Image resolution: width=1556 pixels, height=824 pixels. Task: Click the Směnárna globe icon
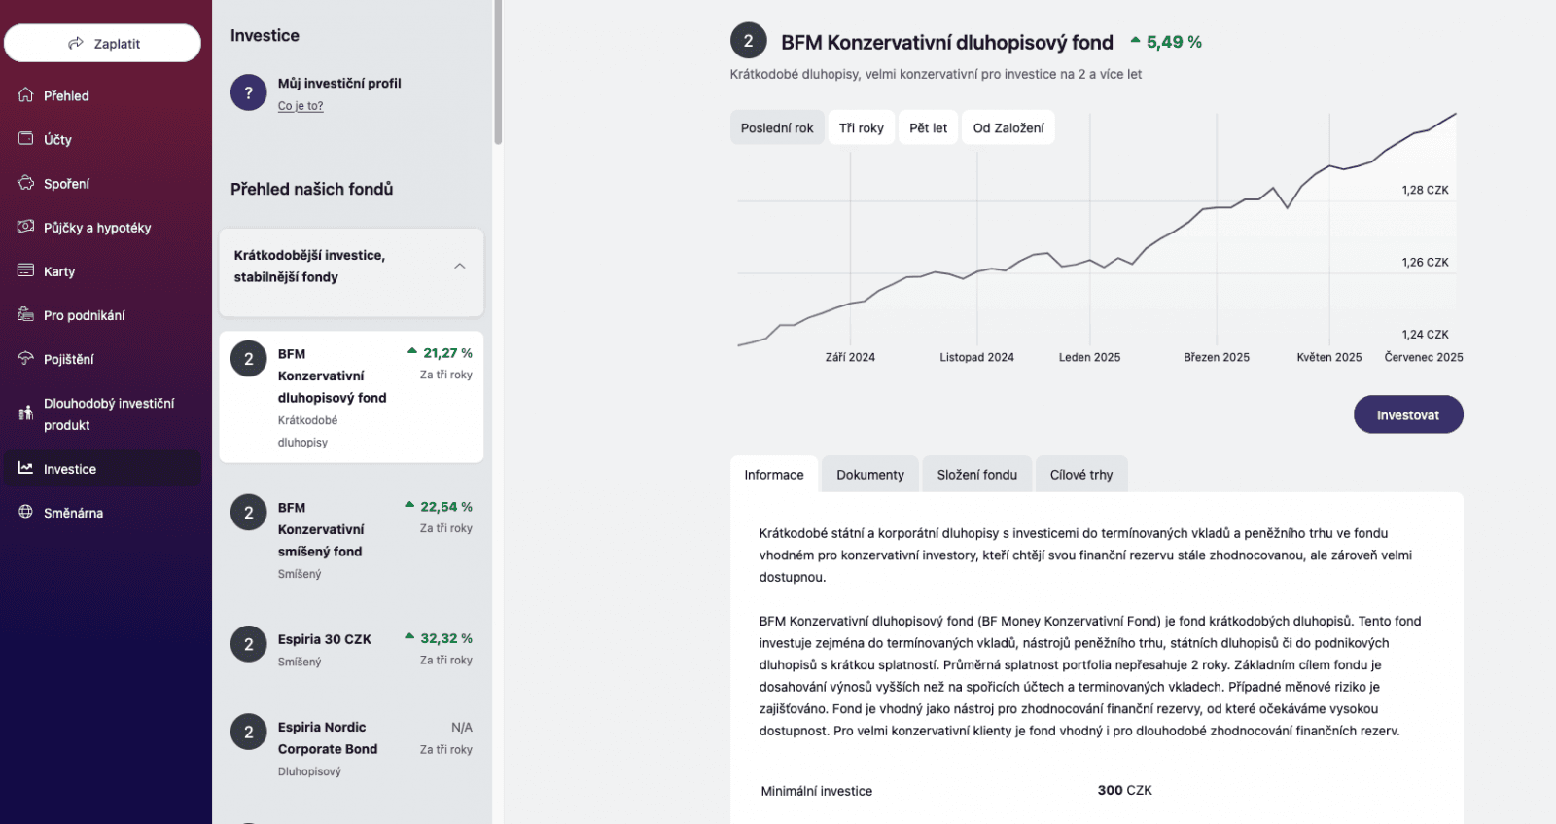tap(25, 511)
